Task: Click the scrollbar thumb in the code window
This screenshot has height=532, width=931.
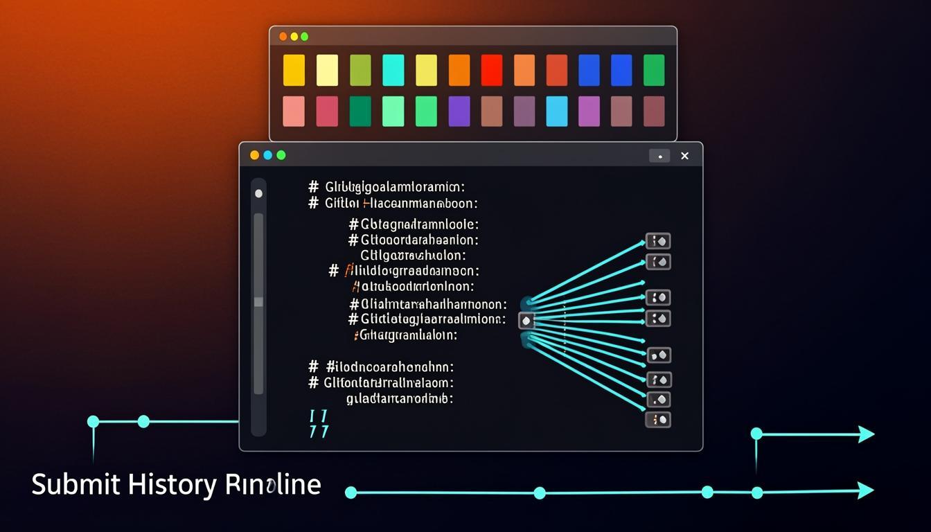Action: [258, 302]
